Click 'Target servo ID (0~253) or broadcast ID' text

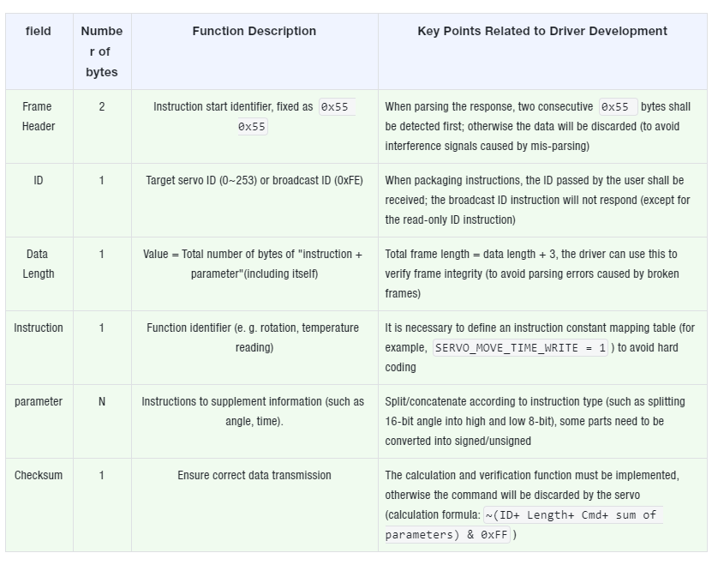pyautogui.click(x=238, y=181)
